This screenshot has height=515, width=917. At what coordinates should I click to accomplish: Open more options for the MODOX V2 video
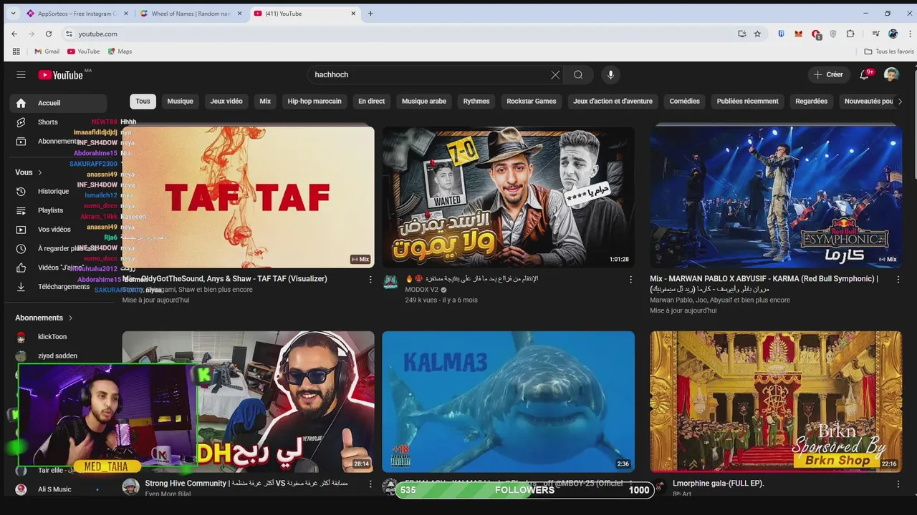[x=630, y=279]
